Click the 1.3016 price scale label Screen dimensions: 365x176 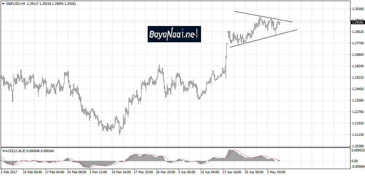tap(357, 9)
